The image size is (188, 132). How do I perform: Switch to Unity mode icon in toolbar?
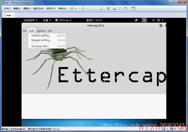coord(126,9)
